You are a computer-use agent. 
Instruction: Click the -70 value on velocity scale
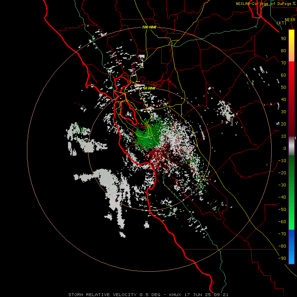pyautogui.click(x=282, y=234)
